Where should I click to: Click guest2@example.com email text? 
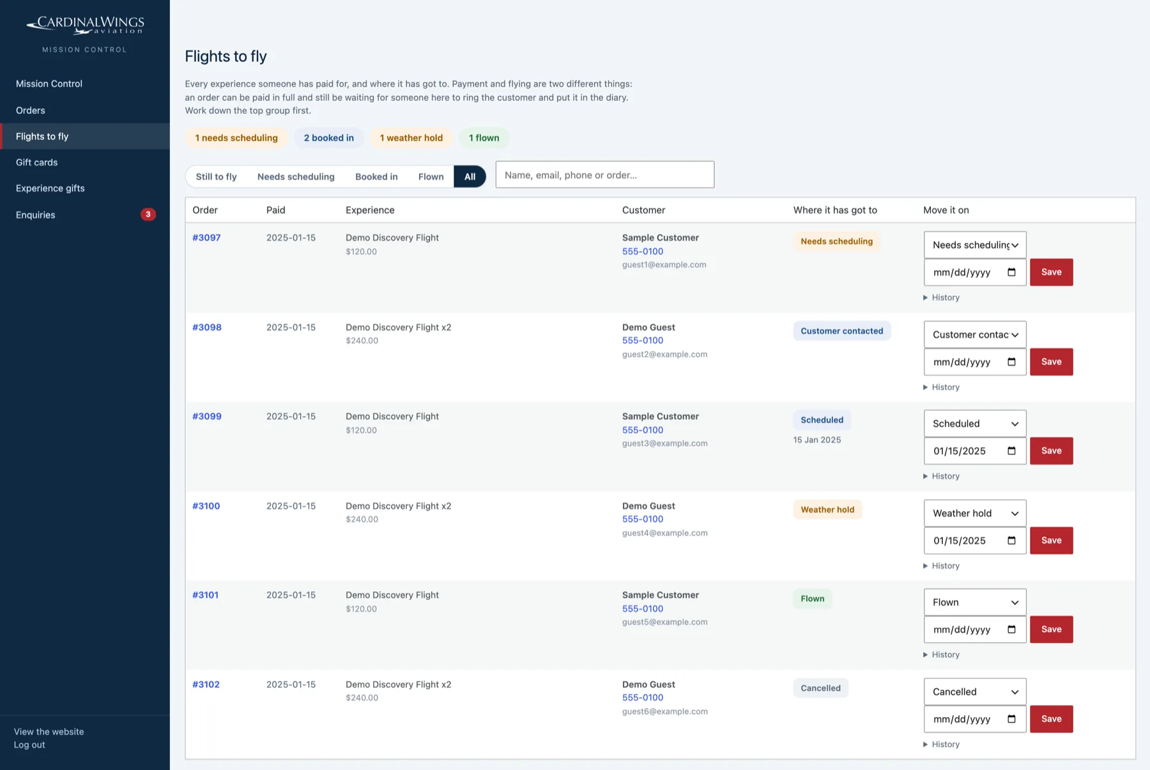(x=664, y=355)
